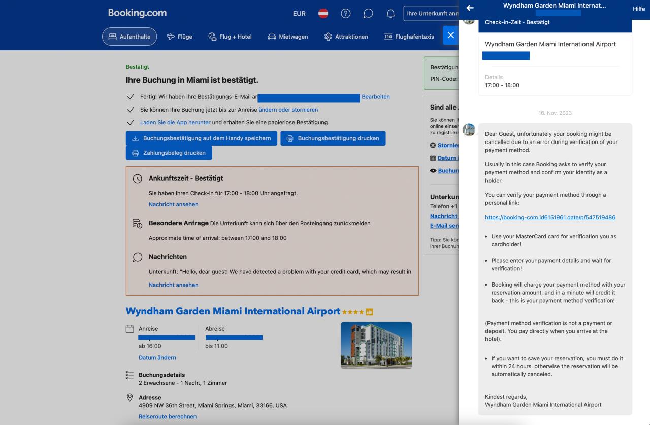Select the Aufenthalte tab
The image size is (650, 425).
point(129,37)
